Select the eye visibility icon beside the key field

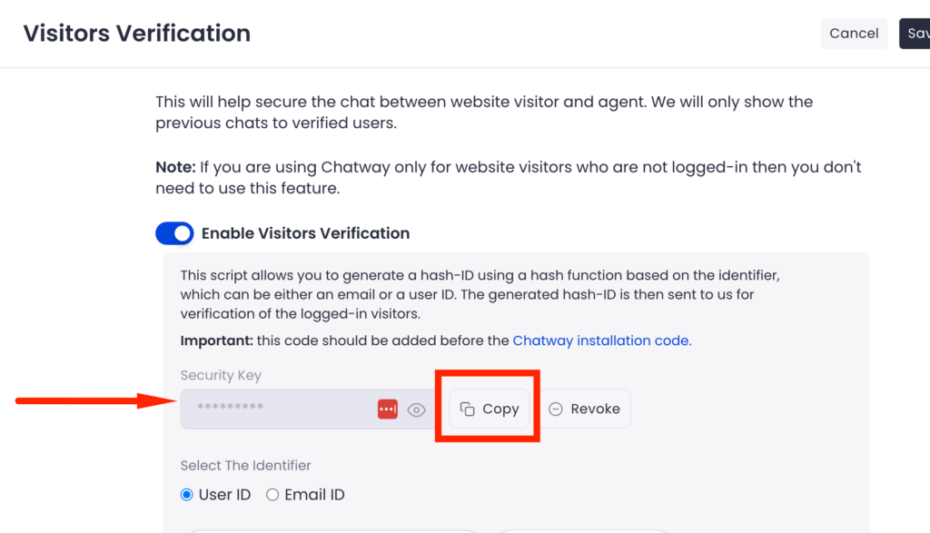pos(417,410)
